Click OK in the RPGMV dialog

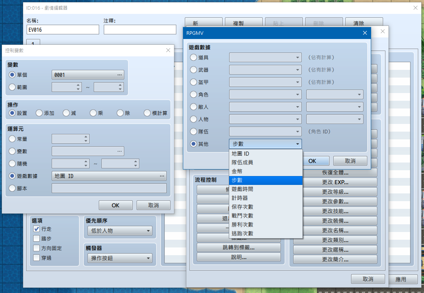(313, 161)
